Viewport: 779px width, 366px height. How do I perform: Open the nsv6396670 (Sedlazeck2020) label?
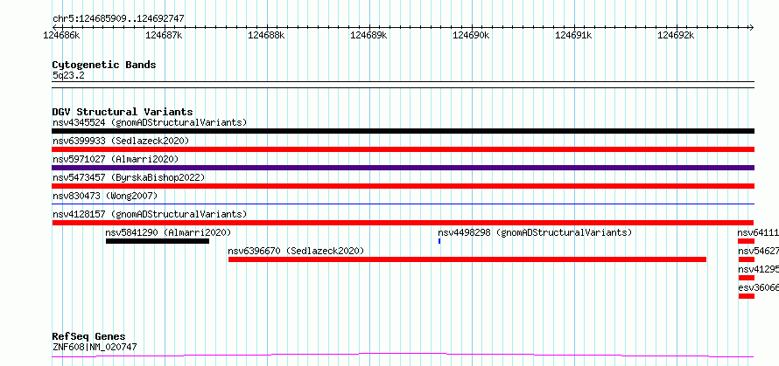[296, 251]
